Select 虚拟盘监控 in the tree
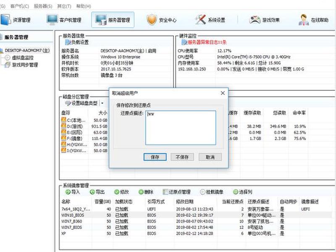Viewport: 336px width, 252px height. (23, 58)
